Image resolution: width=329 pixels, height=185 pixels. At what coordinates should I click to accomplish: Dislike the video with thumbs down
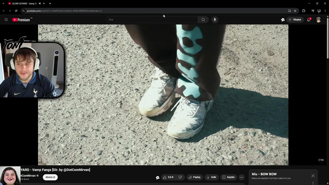pyautogui.click(x=180, y=177)
